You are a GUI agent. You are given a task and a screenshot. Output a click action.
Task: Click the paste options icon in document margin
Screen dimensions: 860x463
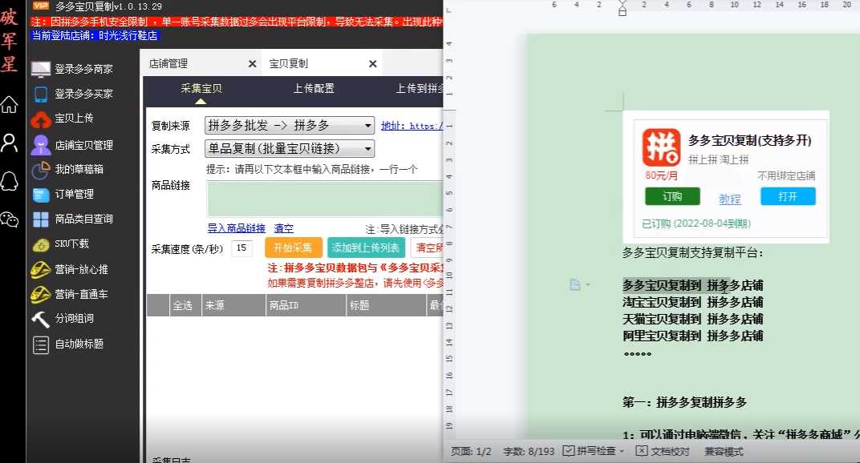pyautogui.click(x=574, y=284)
